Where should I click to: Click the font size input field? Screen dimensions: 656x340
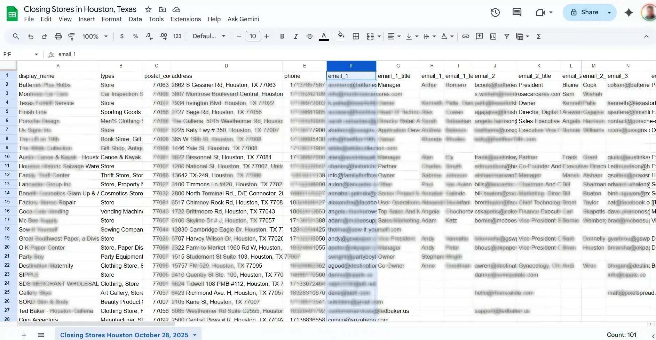[x=253, y=37]
